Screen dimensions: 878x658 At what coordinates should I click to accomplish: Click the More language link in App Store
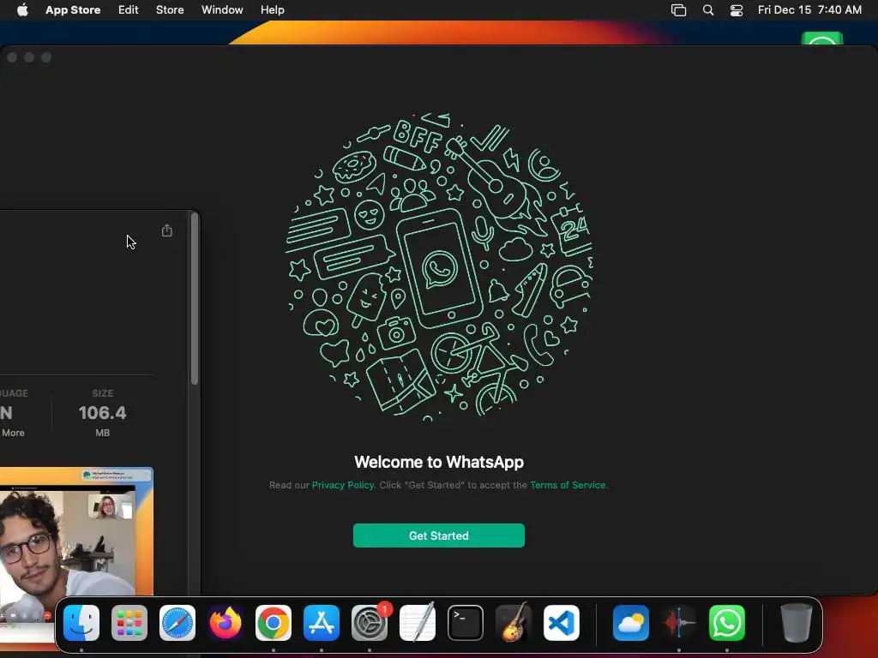pyautogui.click(x=13, y=433)
